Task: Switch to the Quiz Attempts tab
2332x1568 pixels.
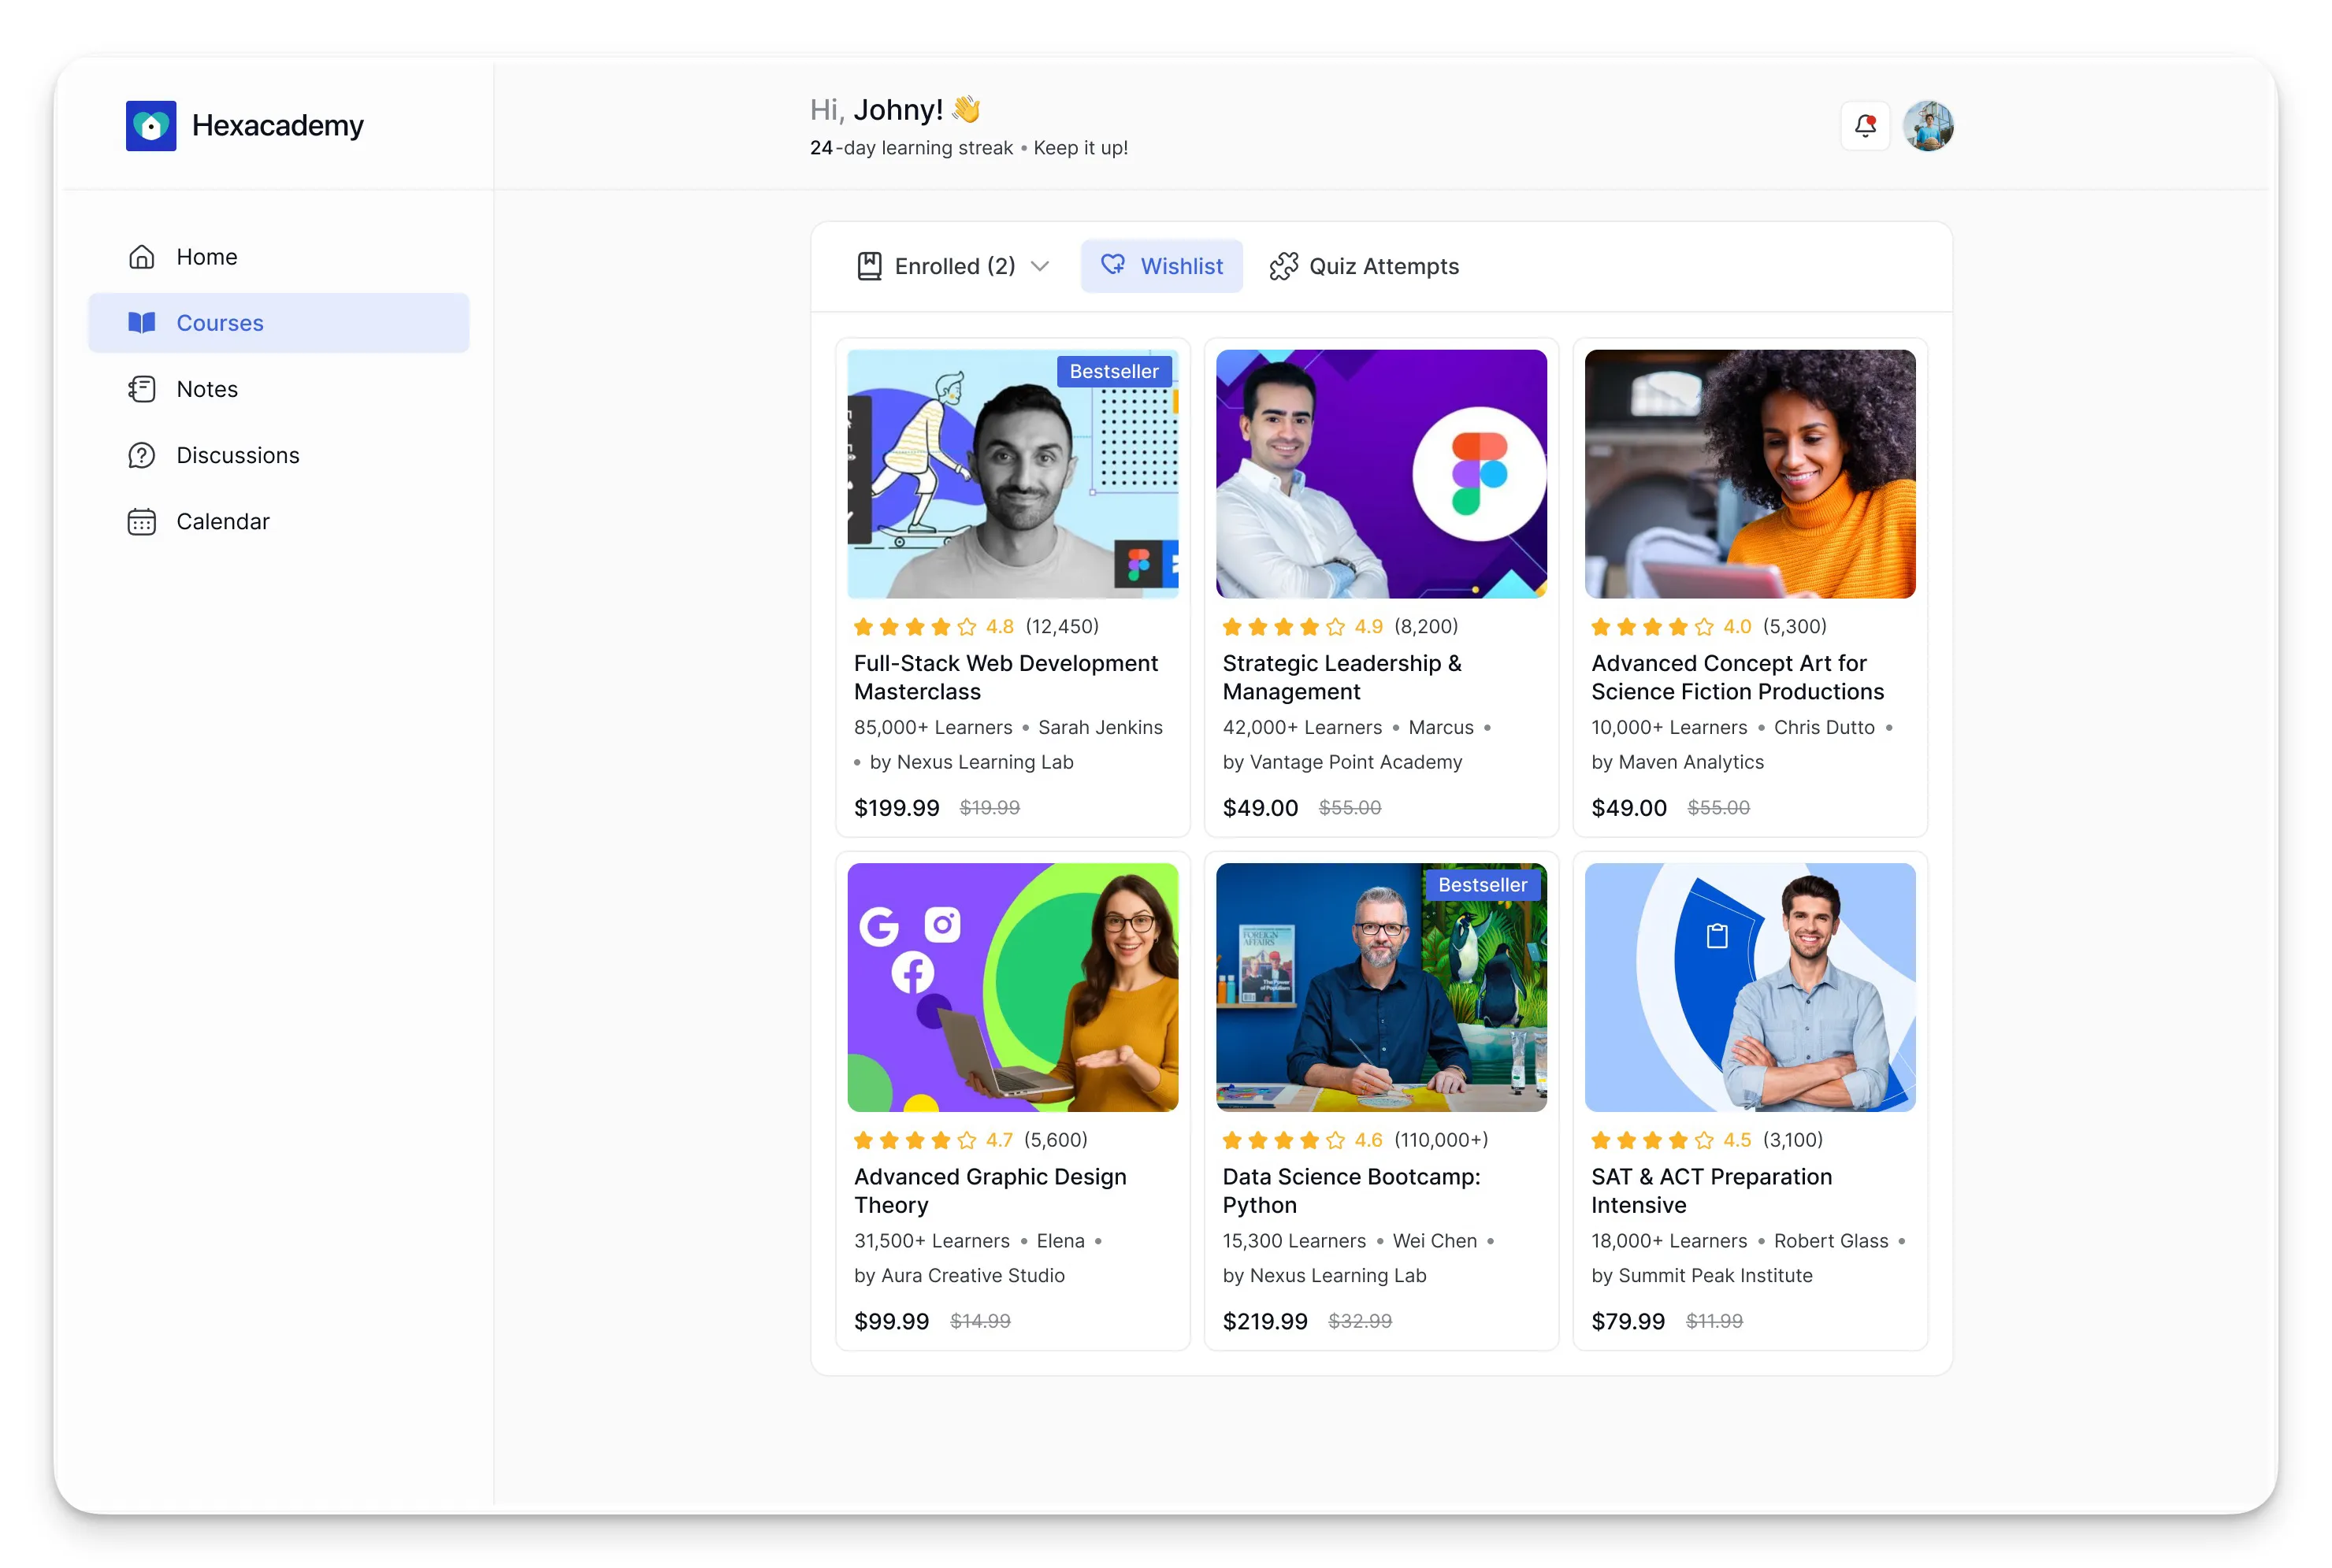Action: pos(1365,266)
